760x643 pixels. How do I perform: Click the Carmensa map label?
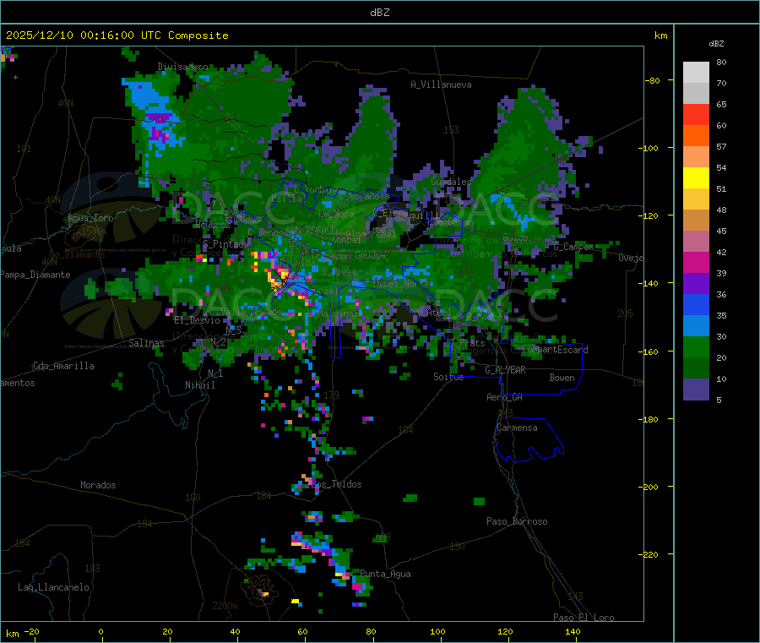[517, 428]
